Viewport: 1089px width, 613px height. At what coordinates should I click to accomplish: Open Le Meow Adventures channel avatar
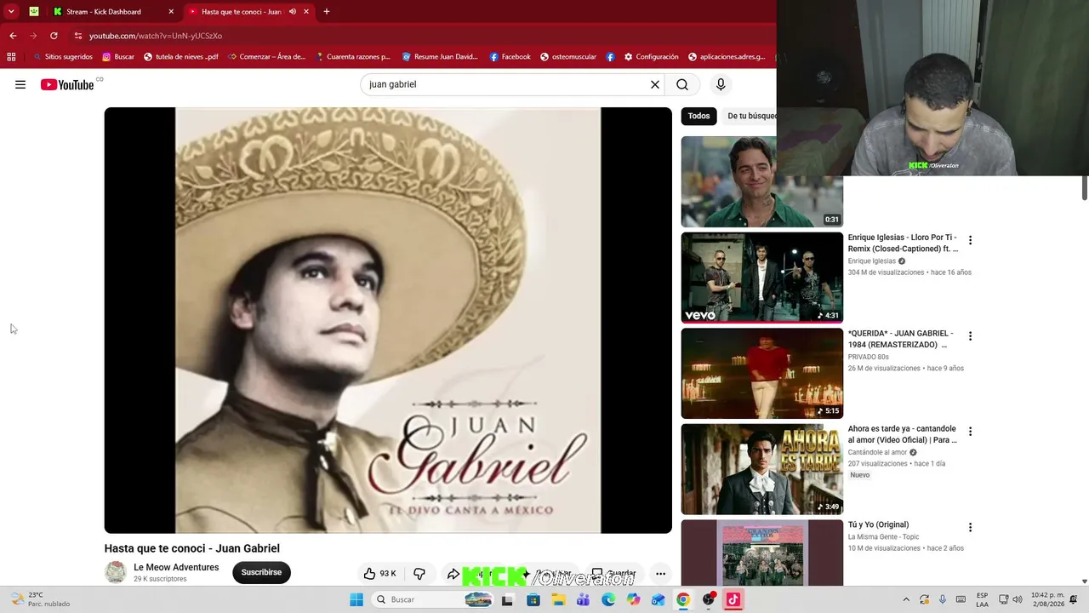tap(116, 572)
